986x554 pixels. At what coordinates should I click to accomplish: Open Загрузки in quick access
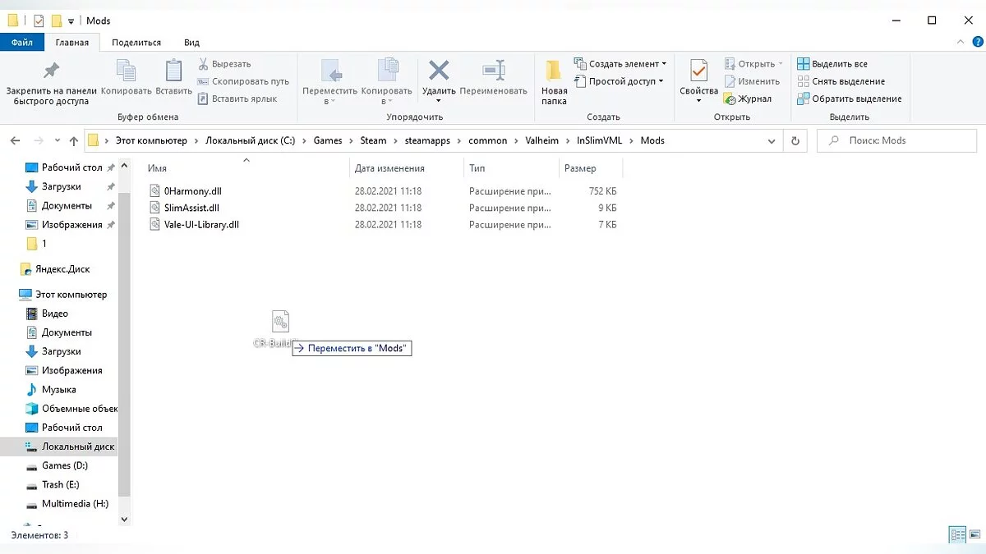tap(60, 186)
